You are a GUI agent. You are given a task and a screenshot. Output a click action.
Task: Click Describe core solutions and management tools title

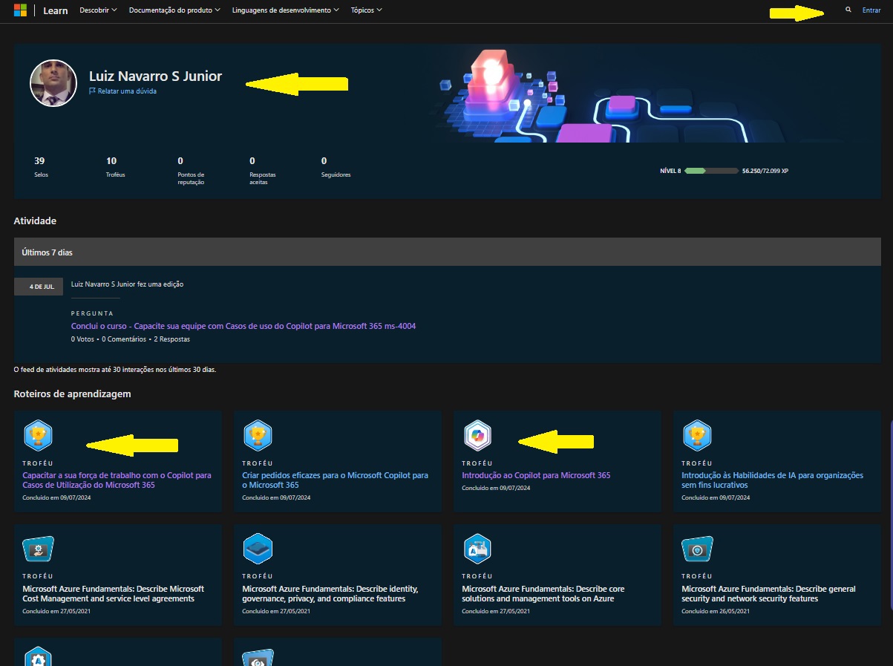[543, 593]
